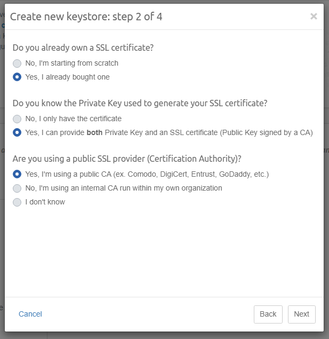Close the keystore dialog with the X
This screenshot has width=329, height=339.
click(x=314, y=17)
